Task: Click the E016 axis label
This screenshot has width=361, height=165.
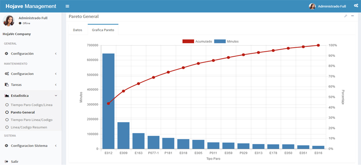Action: (318, 153)
